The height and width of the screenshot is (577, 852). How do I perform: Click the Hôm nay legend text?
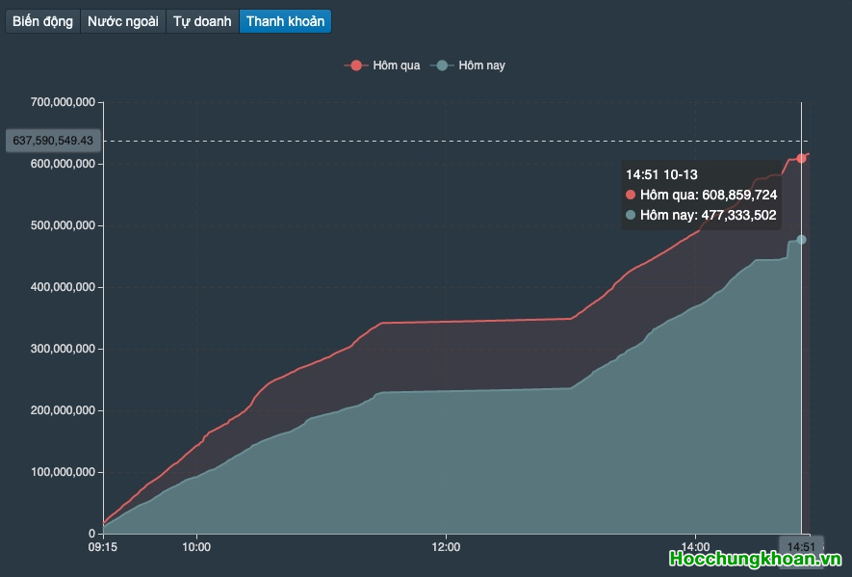coord(481,66)
